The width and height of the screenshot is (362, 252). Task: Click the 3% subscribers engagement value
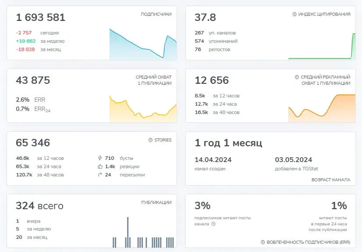tap(202, 206)
